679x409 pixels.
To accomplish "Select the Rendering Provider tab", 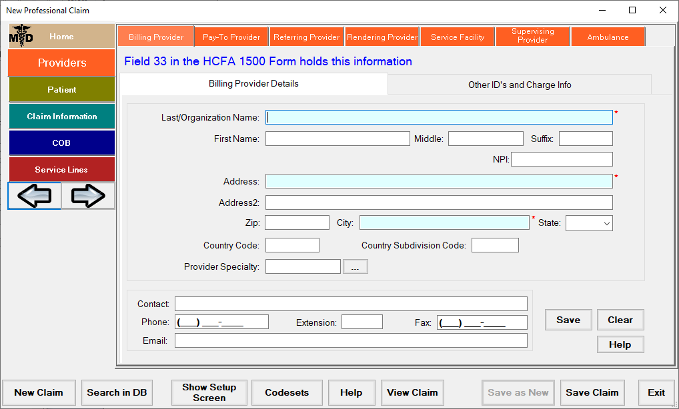I will [382, 37].
